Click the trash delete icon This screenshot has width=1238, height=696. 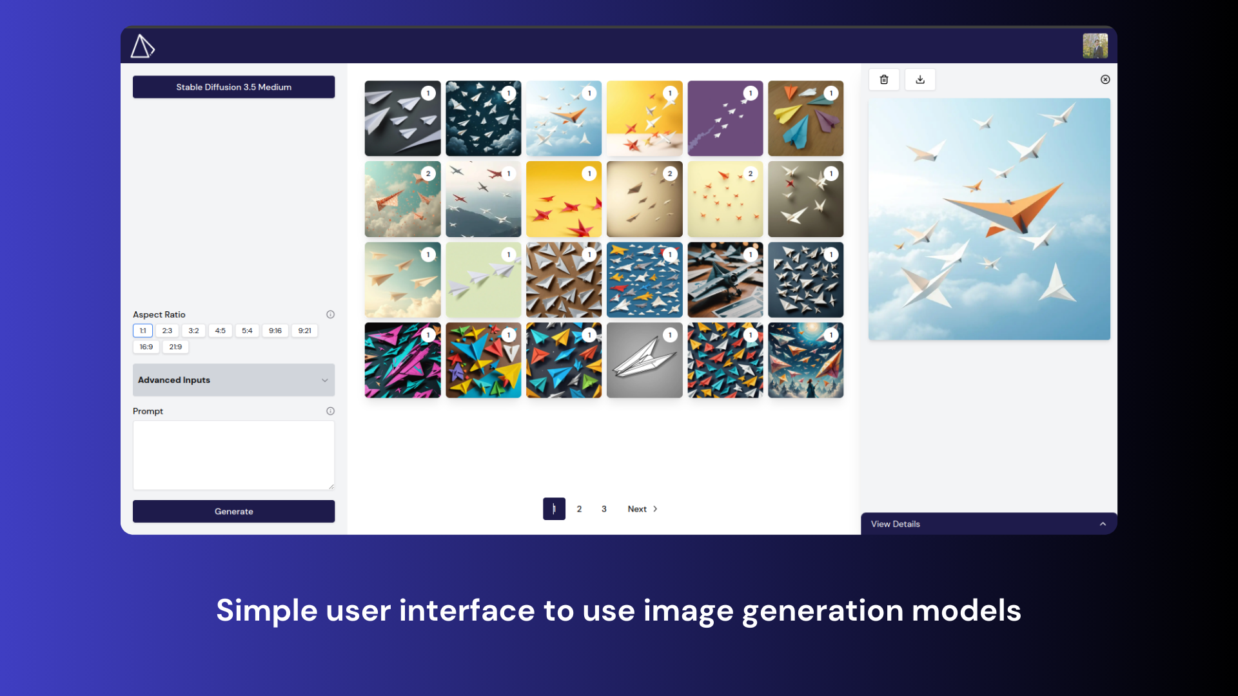pos(884,79)
